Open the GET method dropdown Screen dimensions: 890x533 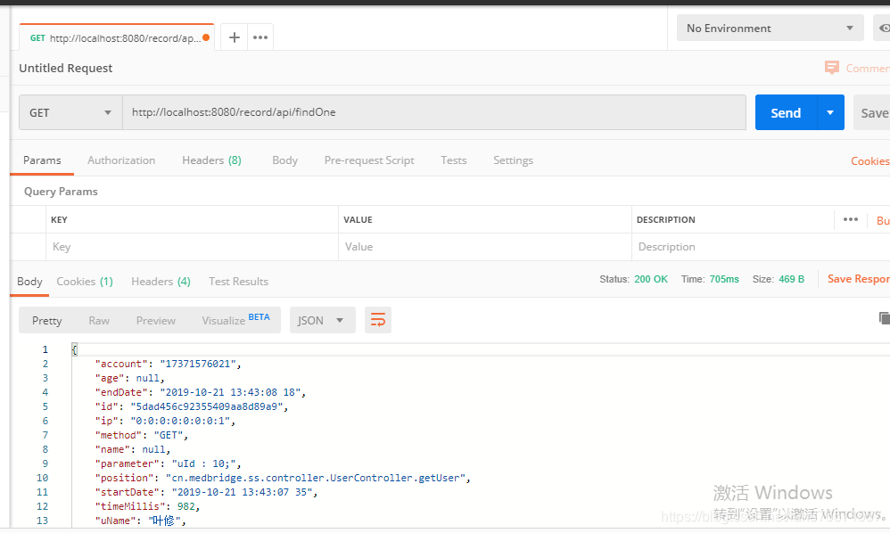pyautogui.click(x=71, y=112)
